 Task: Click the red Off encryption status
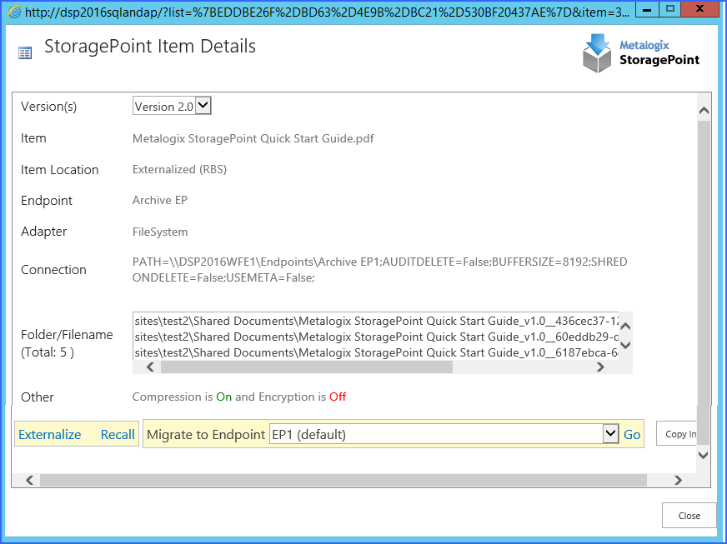(x=338, y=397)
